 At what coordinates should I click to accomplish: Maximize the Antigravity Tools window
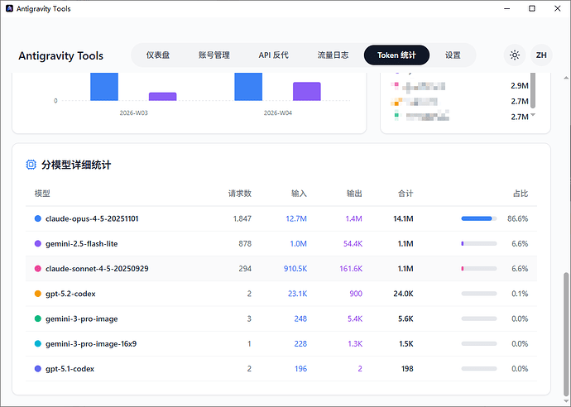point(532,8)
